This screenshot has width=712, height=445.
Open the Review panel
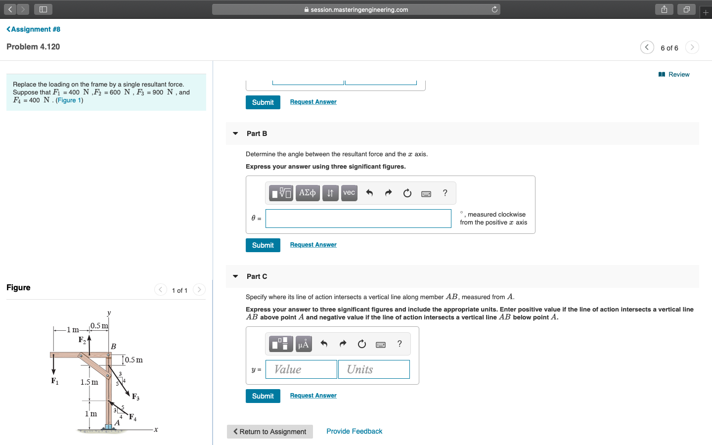674,74
